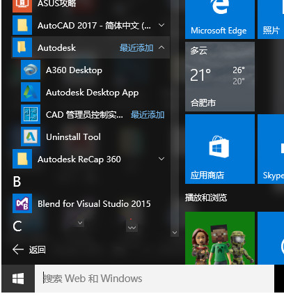Expand the AutoCAD 2017 folder chevron
Viewport: 284px width, 296px height.
coord(161,25)
